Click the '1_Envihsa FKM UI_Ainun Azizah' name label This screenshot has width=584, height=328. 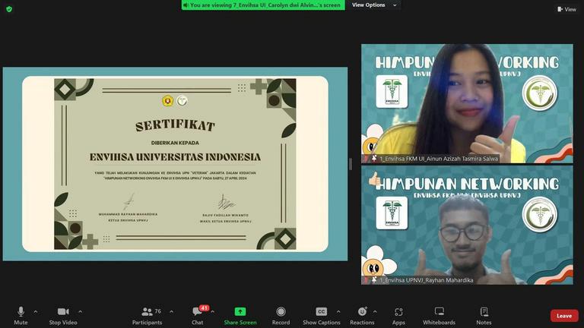pyautogui.click(x=439, y=159)
